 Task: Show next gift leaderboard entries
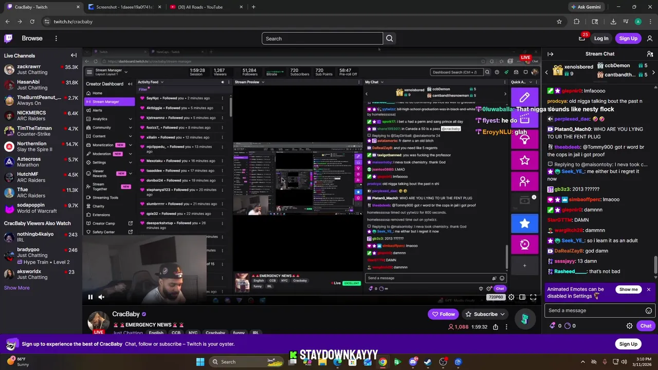[x=653, y=72]
